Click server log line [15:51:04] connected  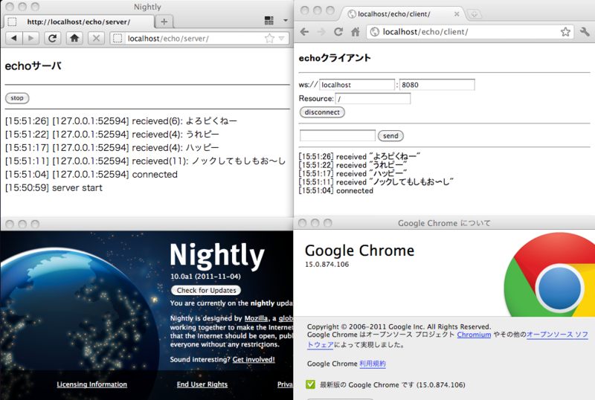[x=91, y=175]
